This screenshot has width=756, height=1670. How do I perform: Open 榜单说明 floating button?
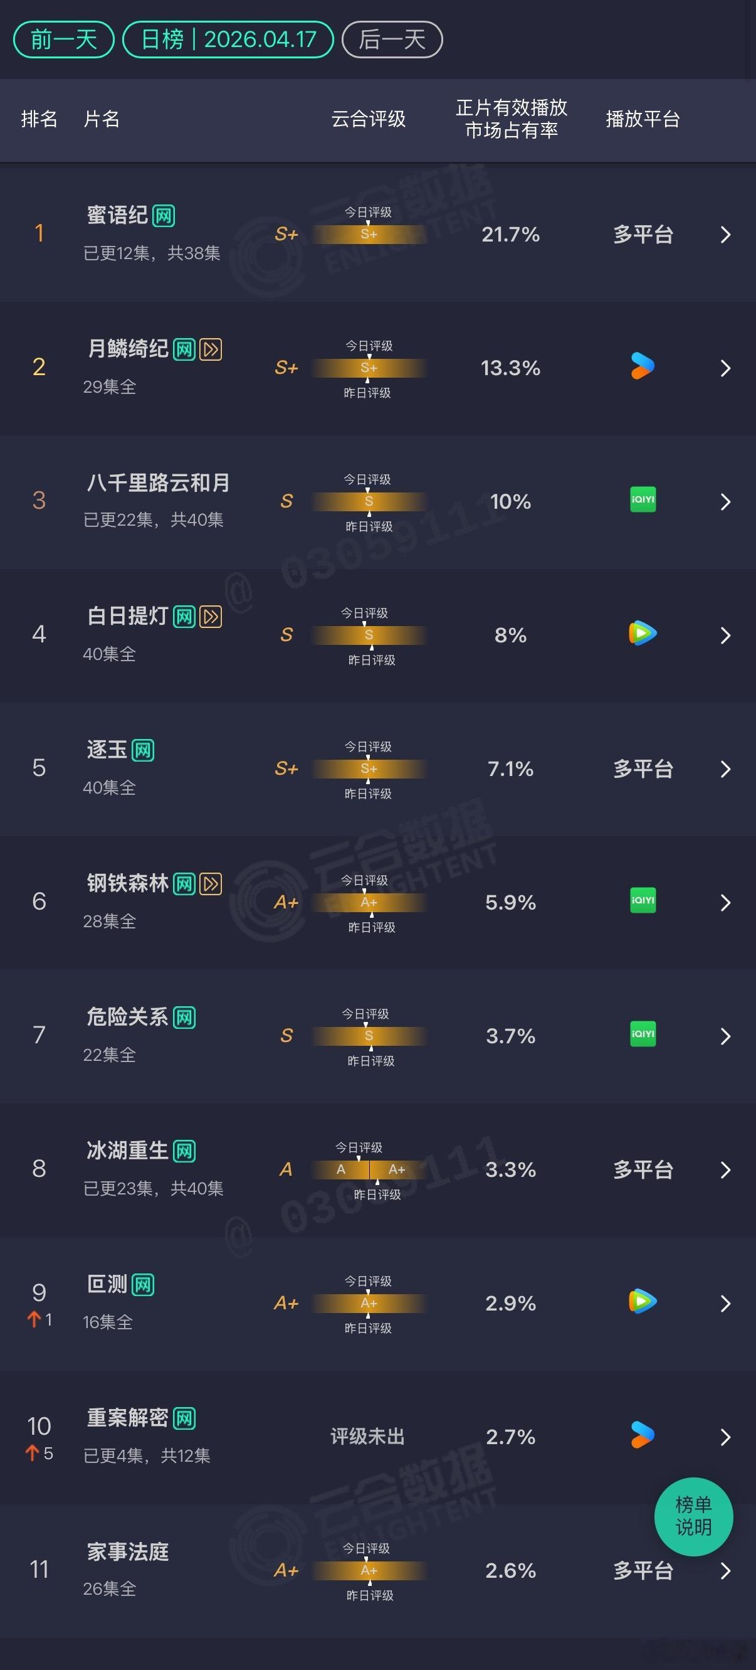[x=693, y=1516]
